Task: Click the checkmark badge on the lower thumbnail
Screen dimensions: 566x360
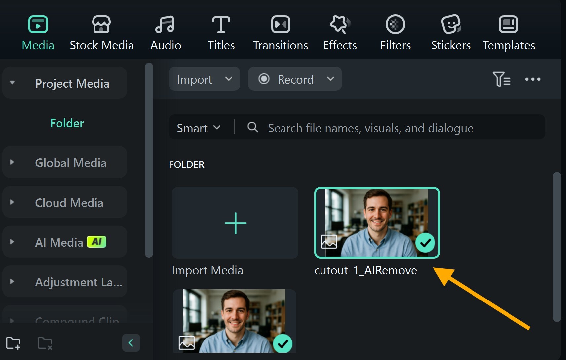Action: (x=283, y=344)
